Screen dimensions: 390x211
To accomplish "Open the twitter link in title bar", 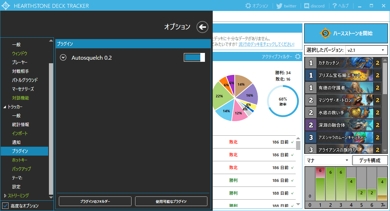I will (x=286, y=6).
